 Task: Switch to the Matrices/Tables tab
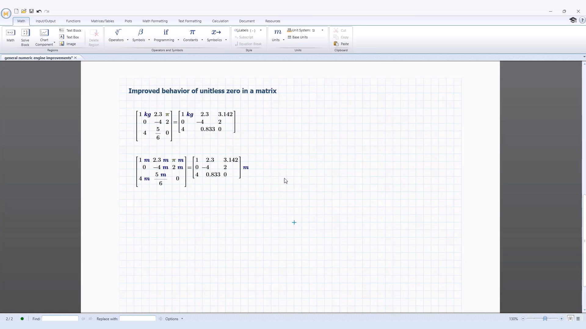(x=102, y=21)
